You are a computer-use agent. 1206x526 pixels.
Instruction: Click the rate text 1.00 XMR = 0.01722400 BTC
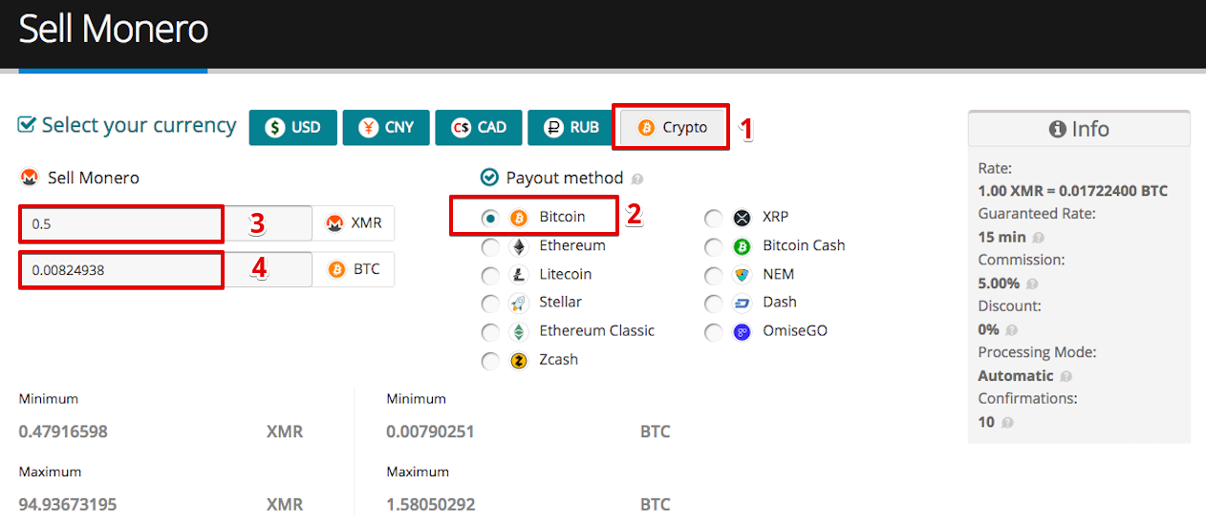tap(1073, 191)
